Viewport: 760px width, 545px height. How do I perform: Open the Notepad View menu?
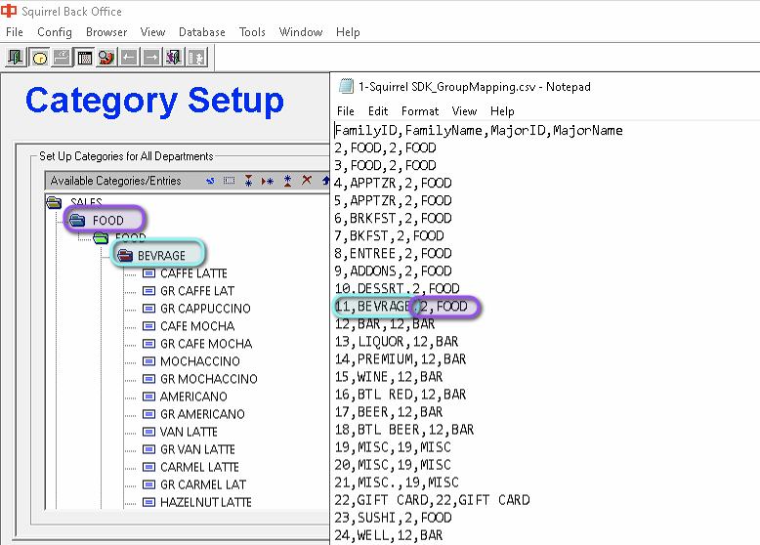[464, 111]
